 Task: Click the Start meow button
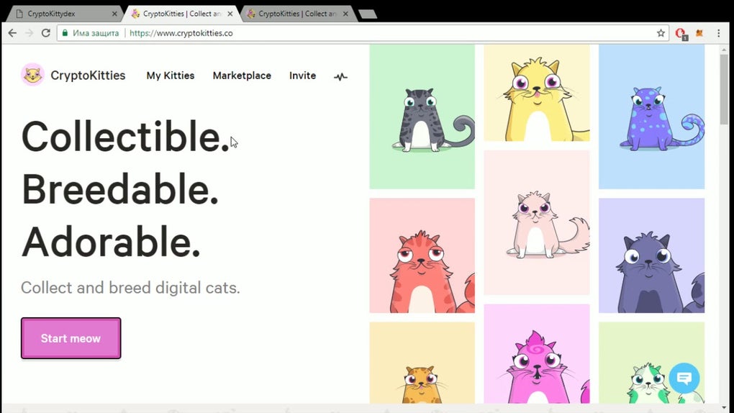coord(71,338)
